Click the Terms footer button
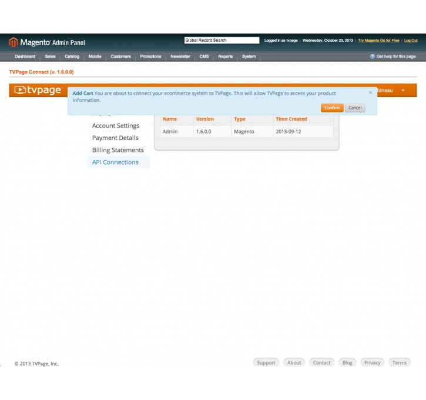 [x=400, y=362]
